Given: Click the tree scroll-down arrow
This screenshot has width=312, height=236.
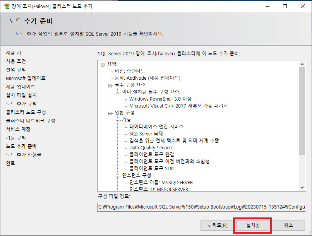Looking at the screenshot, I should (x=302, y=188).
